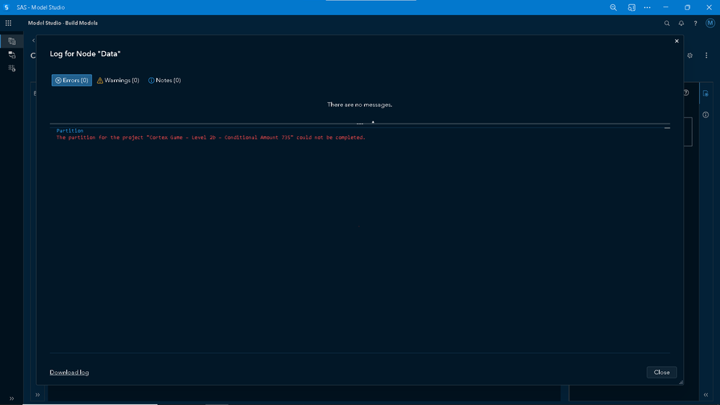Expand the left navigation bar chevrons

click(x=12, y=399)
